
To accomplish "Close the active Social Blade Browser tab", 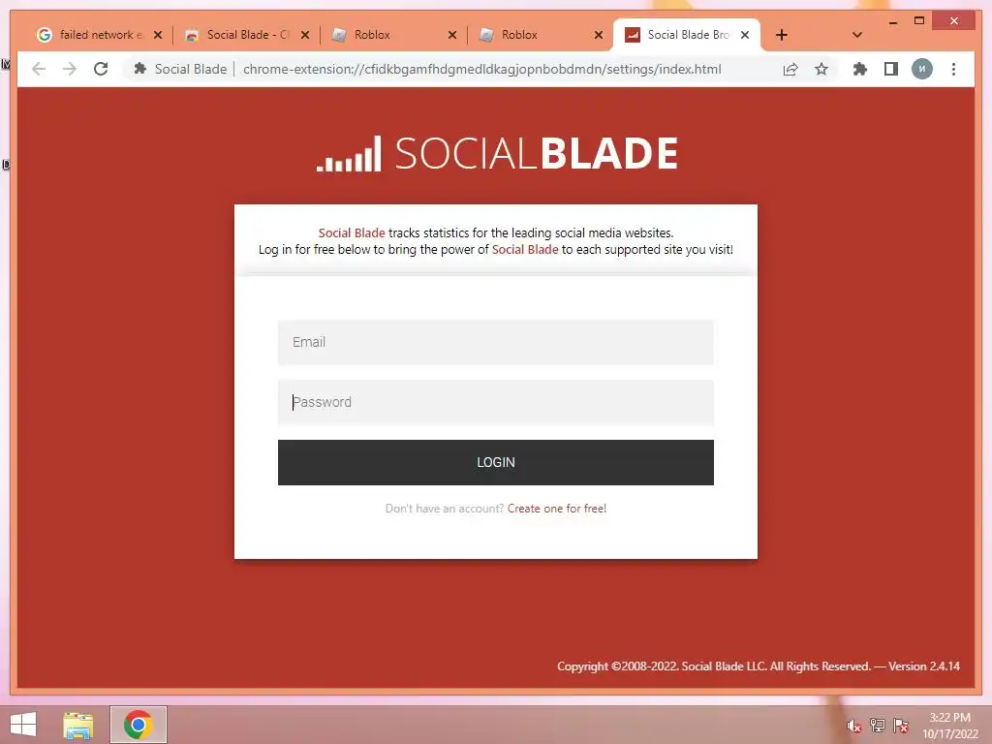I will click(x=745, y=35).
